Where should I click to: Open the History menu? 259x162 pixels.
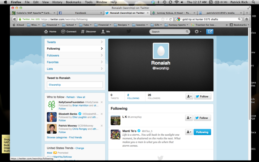(x=57, y=2)
